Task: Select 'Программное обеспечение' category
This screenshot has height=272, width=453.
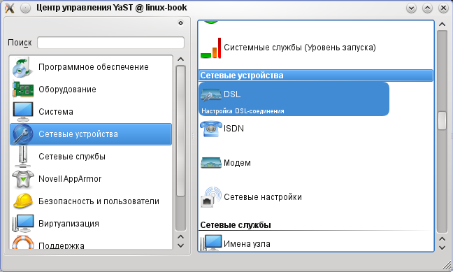Action: coord(91,67)
